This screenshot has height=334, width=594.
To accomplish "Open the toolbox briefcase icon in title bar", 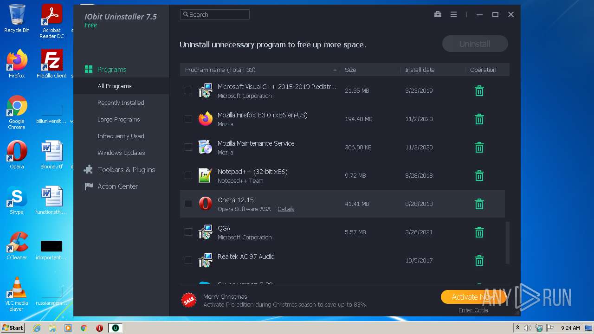I will [438, 14].
